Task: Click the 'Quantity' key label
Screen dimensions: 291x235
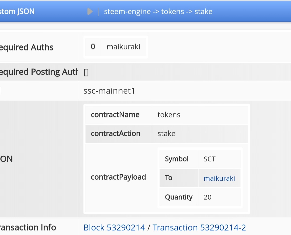Action: pyautogui.click(x=179, y=197)
